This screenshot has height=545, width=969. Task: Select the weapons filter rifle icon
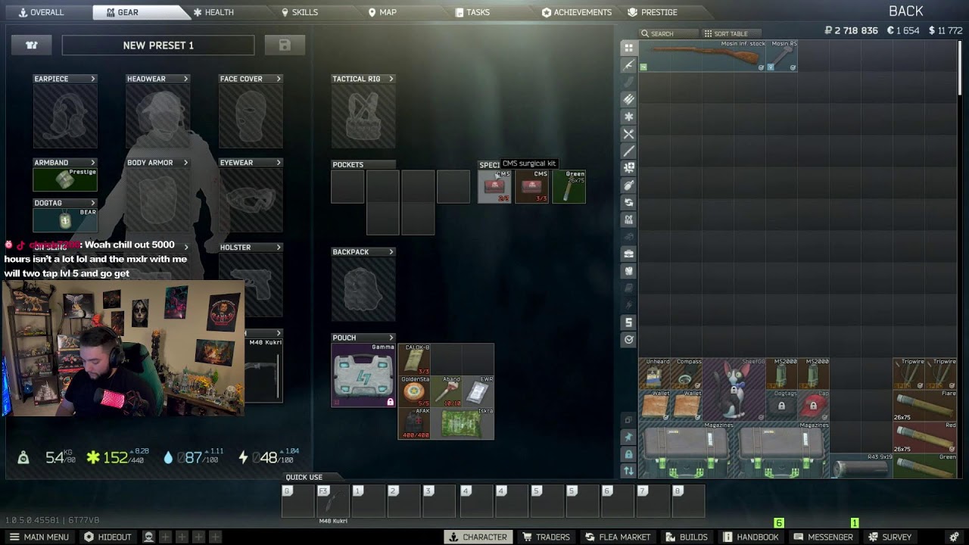(x=628, y=65)
